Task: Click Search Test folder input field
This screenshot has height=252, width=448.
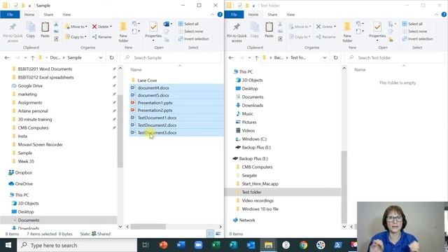Action: click(395, 57)
